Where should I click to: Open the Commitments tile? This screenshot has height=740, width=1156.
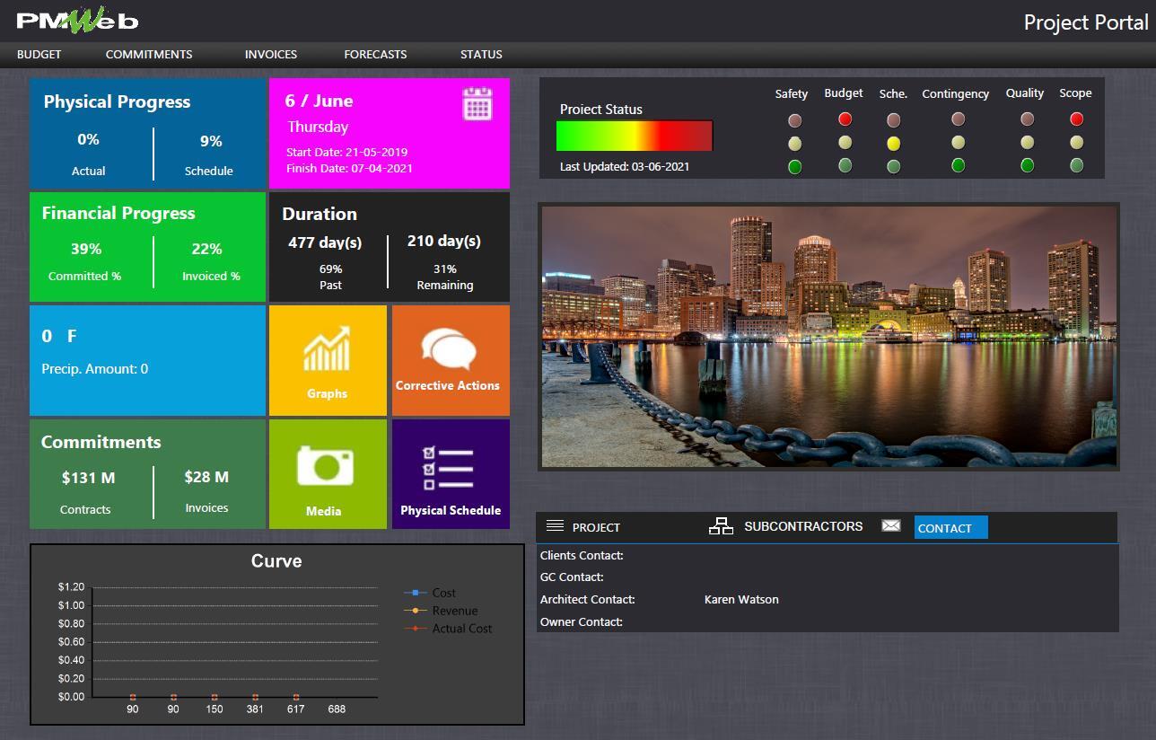coord(148,474)
